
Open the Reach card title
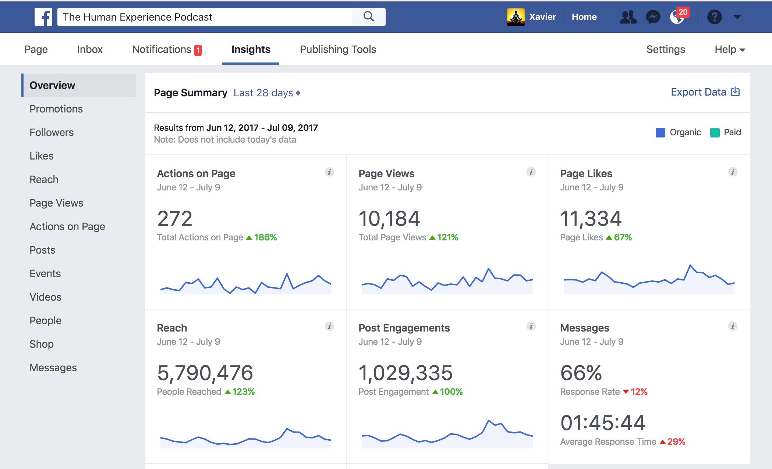click(x=172, y=328)
